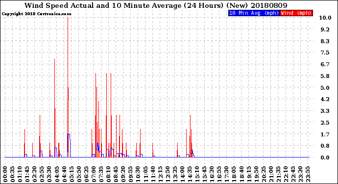Click the 15:45 time axis label
The image size is (338, 184).
coord(205,174)
